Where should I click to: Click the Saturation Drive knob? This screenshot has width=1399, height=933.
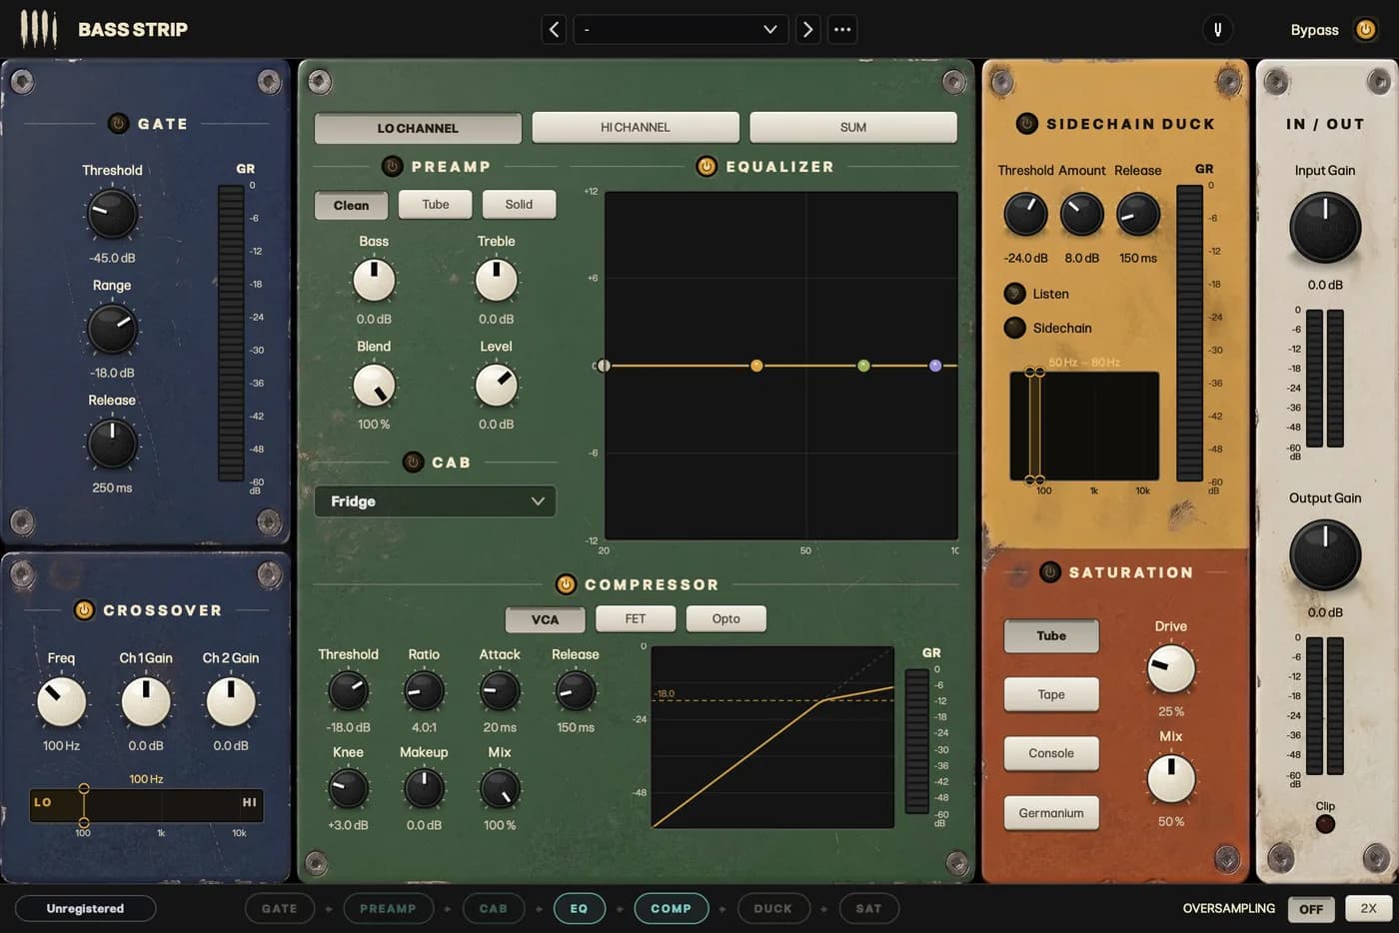click(1170, 669)
